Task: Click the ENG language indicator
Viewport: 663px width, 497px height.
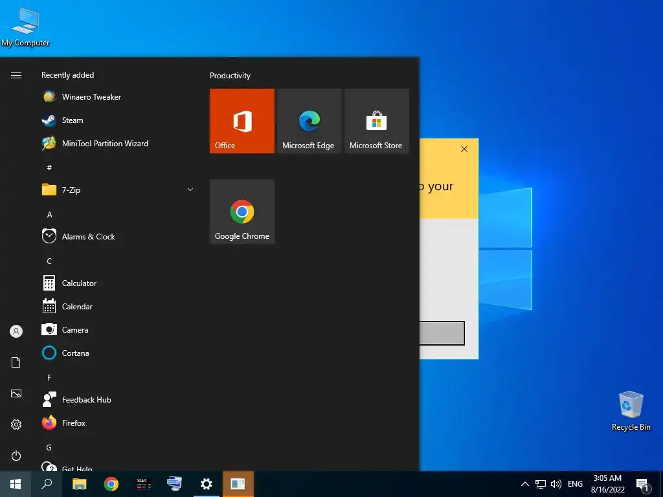Action: (x=575, y=484)
